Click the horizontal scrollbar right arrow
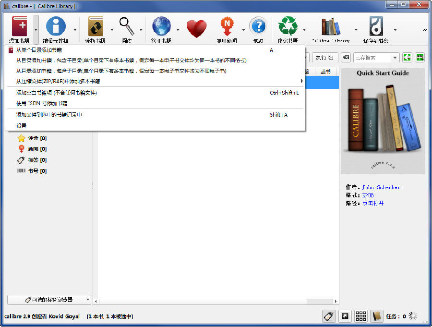Screen dimensions: 432x327 [x=336, y=302]
